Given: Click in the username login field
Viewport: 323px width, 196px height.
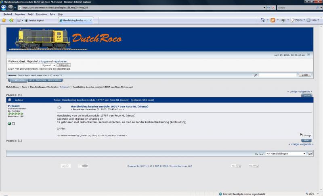Looking at the screenshot, I should pos(16,65).
